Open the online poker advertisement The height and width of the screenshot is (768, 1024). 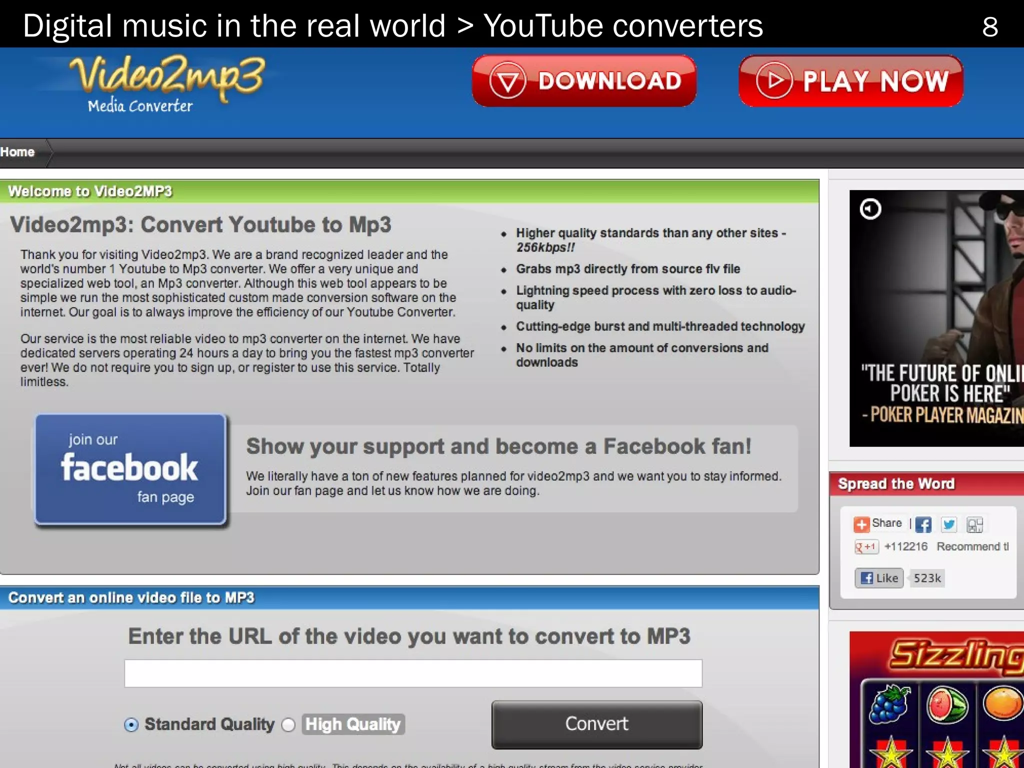click(936, 318)
